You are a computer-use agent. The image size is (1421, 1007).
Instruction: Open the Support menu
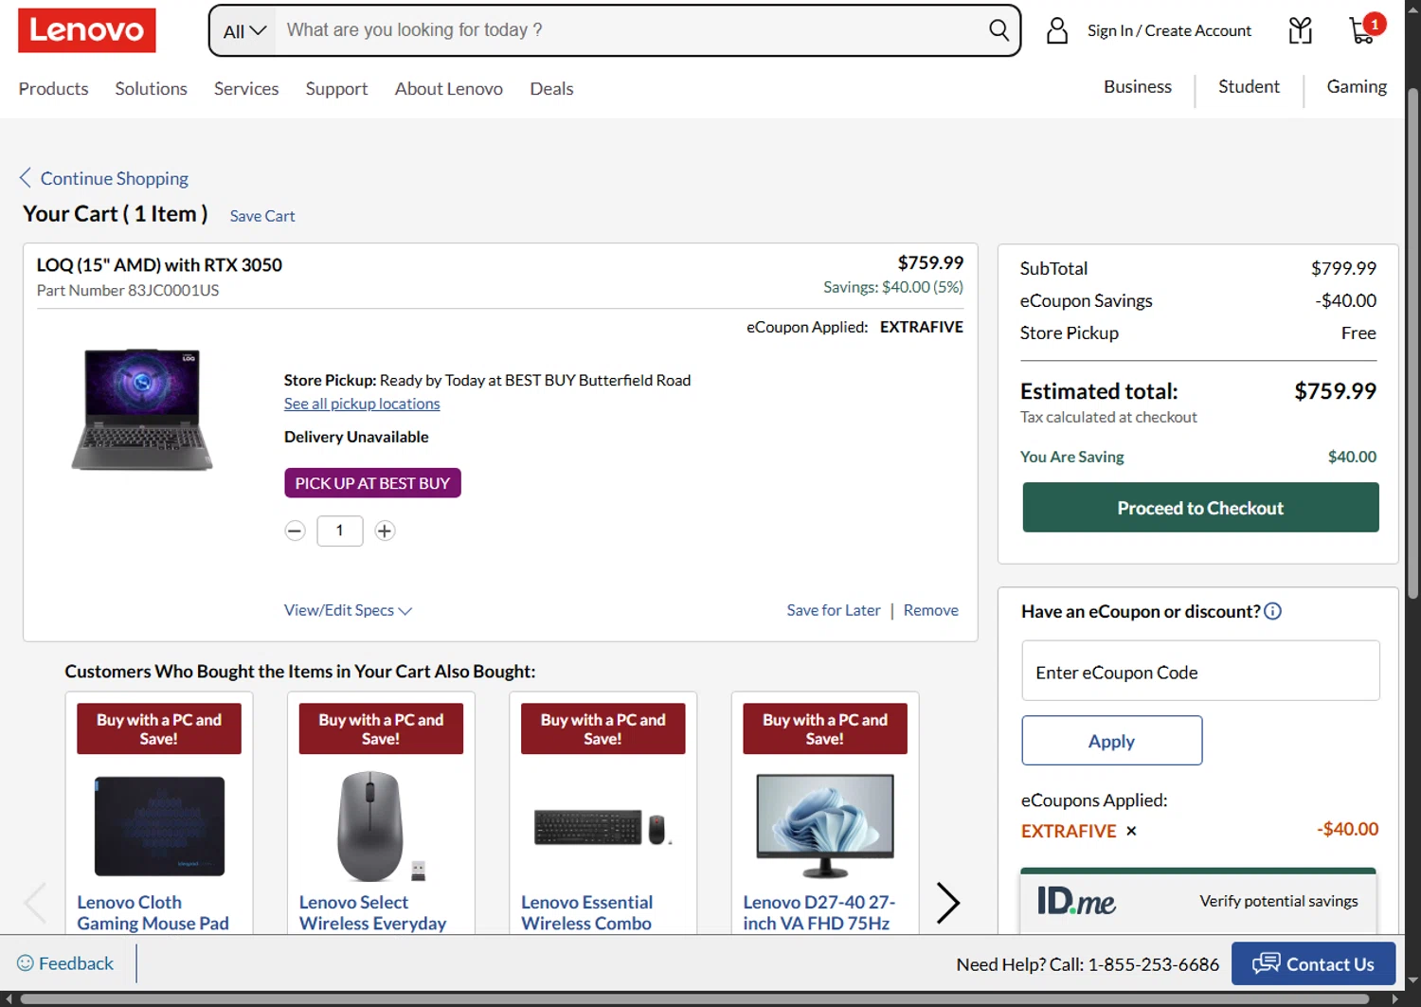(x=336, y=88)
